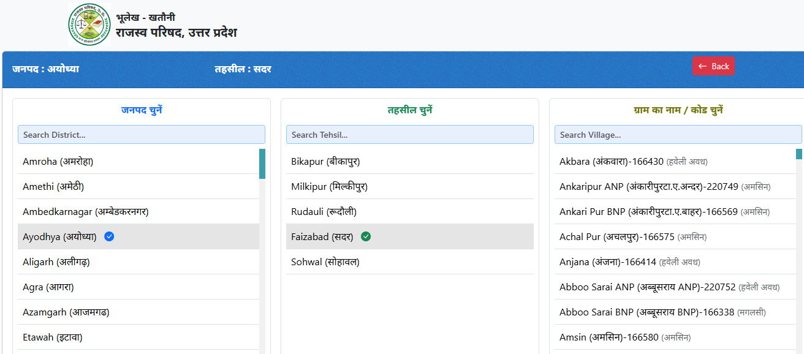
Task: Click the green checkmark beside Faizabad
Action: pyautogui.click(x=366, y=236)
